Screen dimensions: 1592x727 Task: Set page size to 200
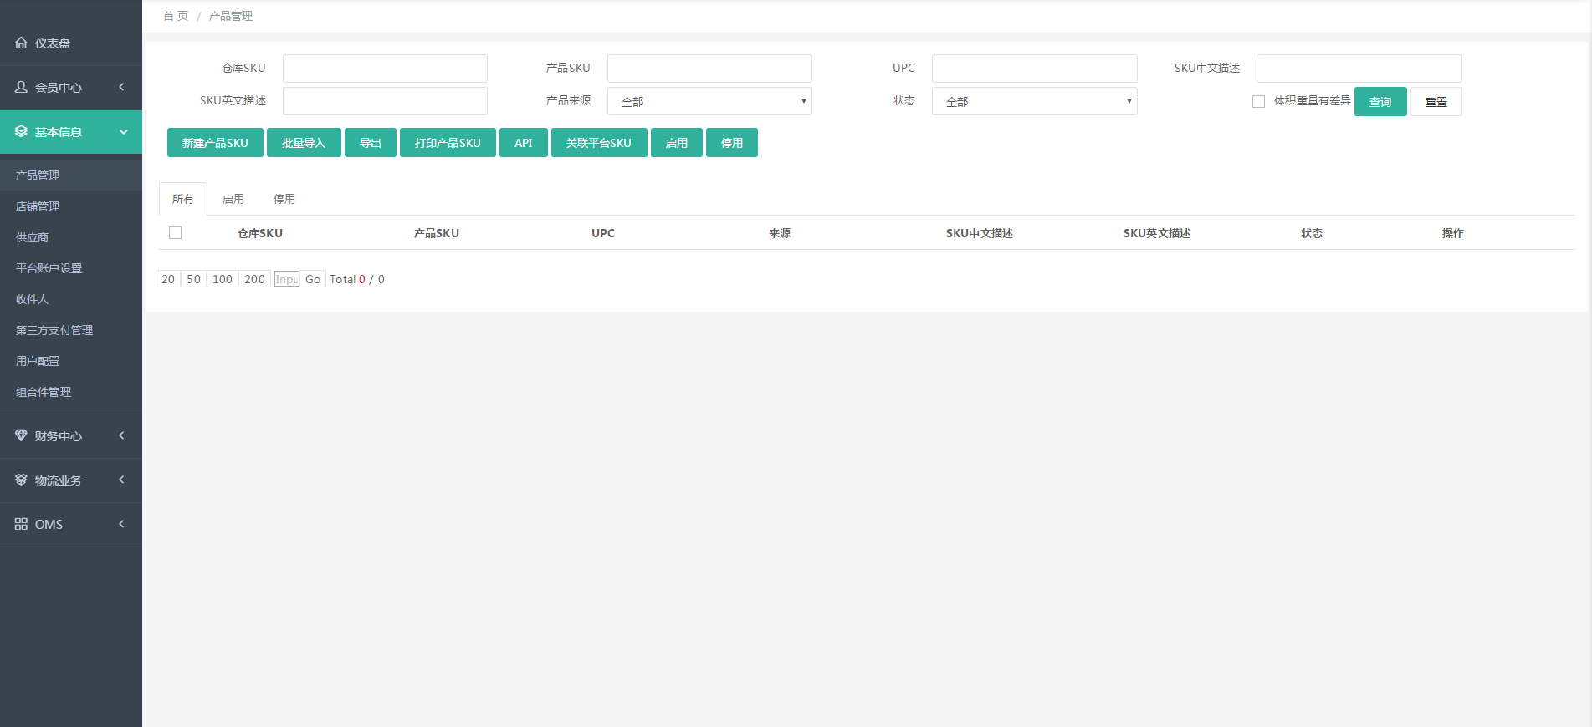pos(254,279)
